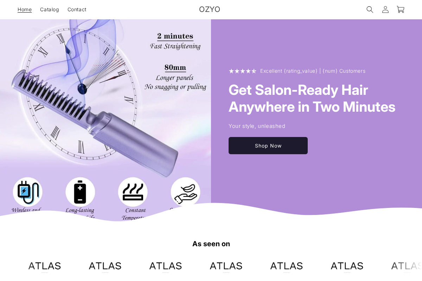
Task: Click the first ATLAS logo
Action: [45, 266]
